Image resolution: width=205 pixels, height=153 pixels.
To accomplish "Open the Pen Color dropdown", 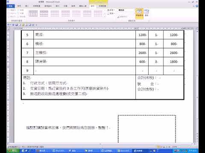I will (122, 17).
